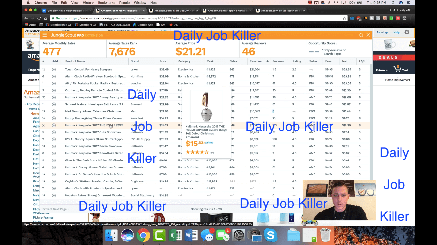The width and height of the screenshot is (437, 245).
Task: Open Chrome History menu
Action: 88,3
